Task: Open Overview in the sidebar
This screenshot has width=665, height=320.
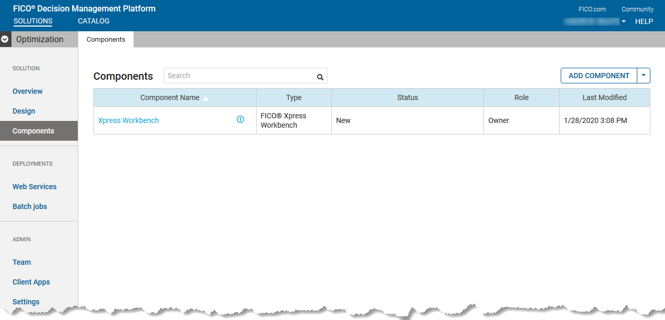Action: point(28,91)
